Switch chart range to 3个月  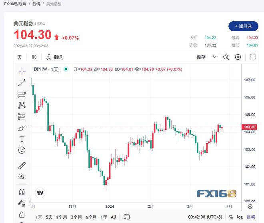(x=76, y=217)
